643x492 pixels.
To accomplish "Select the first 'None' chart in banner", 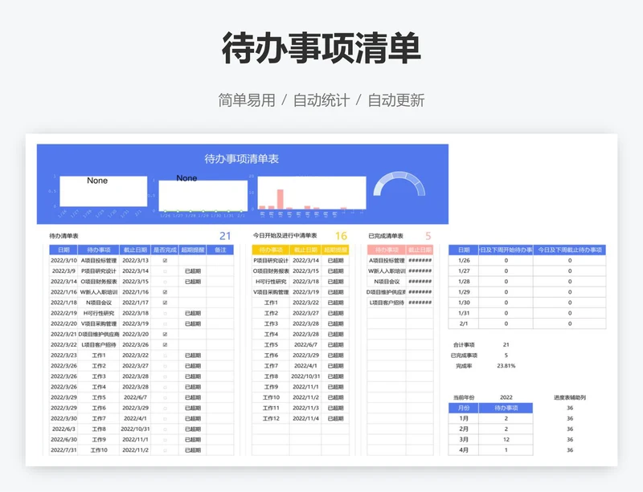I will pyautogui.click(x=104, y=191).
